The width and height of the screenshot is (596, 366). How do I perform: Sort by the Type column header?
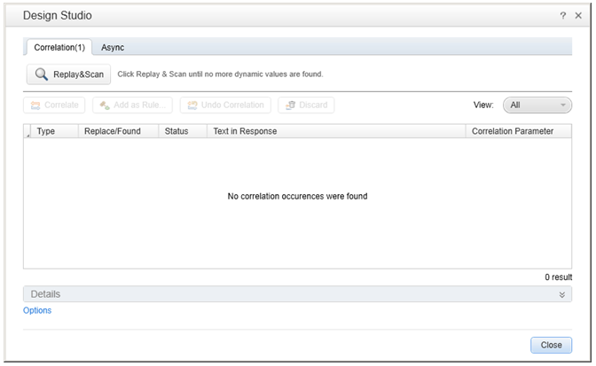46,131
